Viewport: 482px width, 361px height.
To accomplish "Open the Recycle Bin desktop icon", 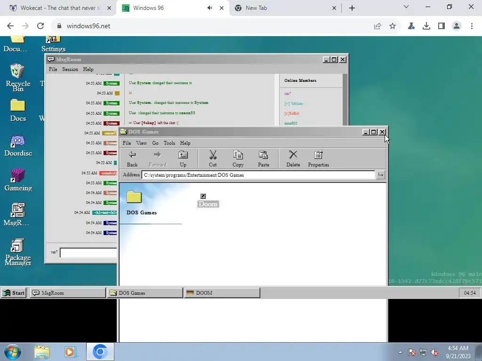I will point(18,78).
